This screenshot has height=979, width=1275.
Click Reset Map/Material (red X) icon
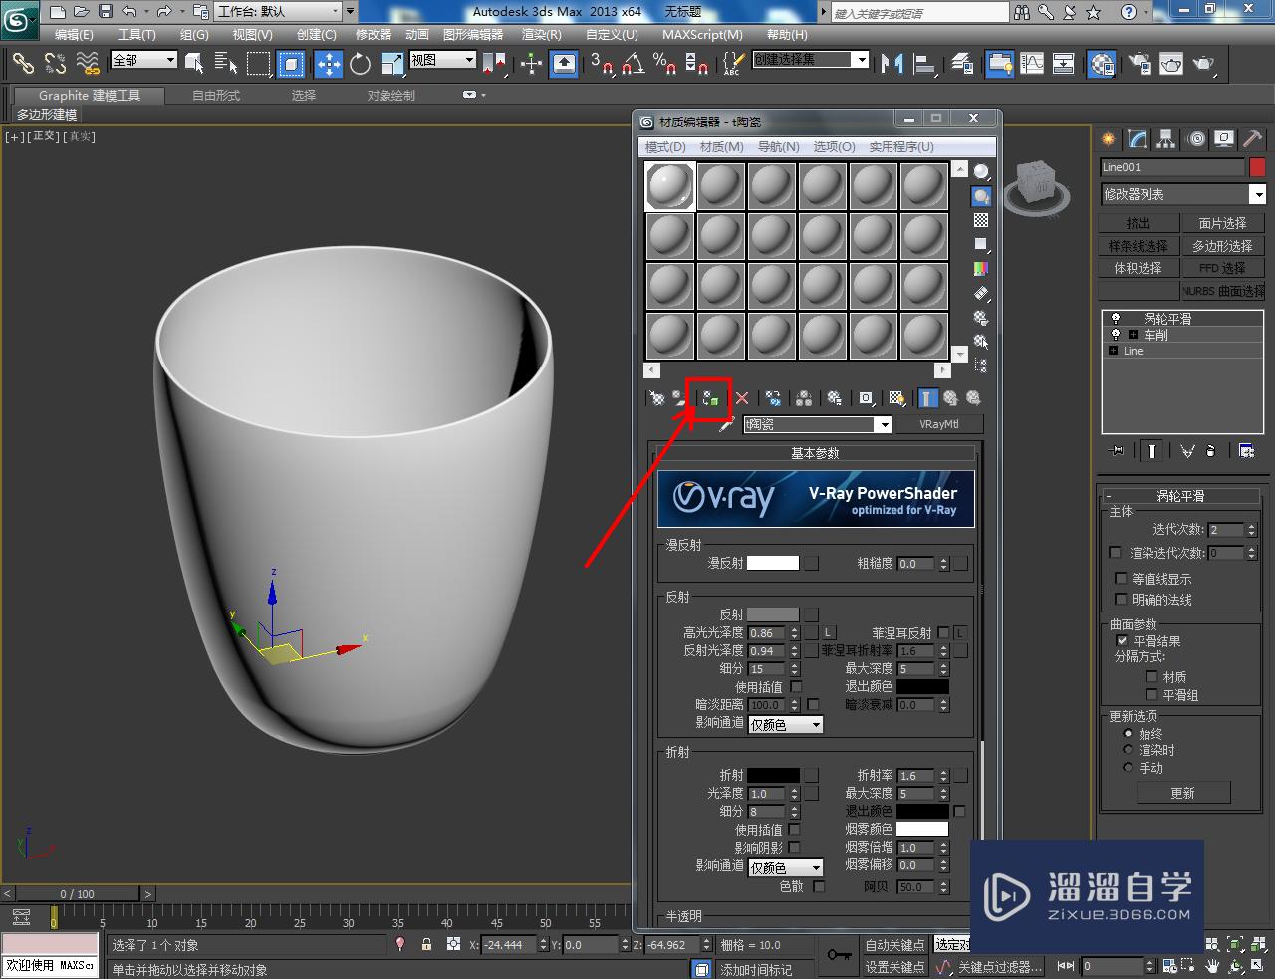point(742,398)
